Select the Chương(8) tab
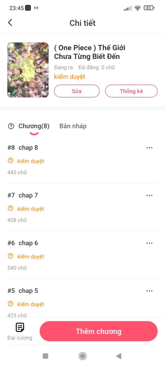The image size is (165, 367). coord(34,126)
